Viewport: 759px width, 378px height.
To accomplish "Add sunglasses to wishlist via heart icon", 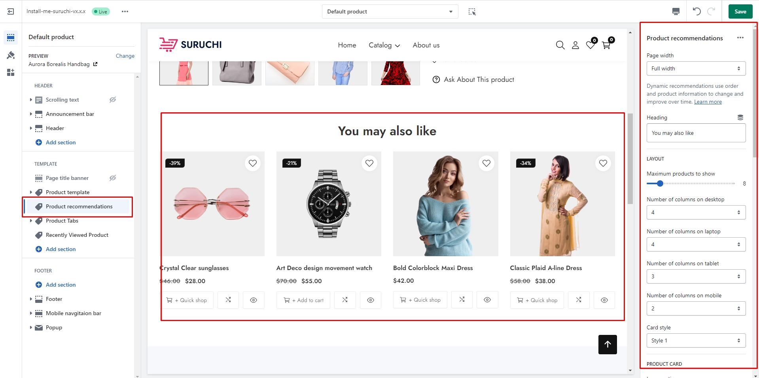I will tap(252, 163).
